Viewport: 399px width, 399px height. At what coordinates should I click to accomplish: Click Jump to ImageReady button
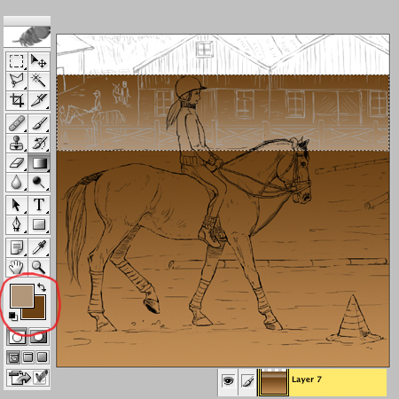click(x=28, y=377)
